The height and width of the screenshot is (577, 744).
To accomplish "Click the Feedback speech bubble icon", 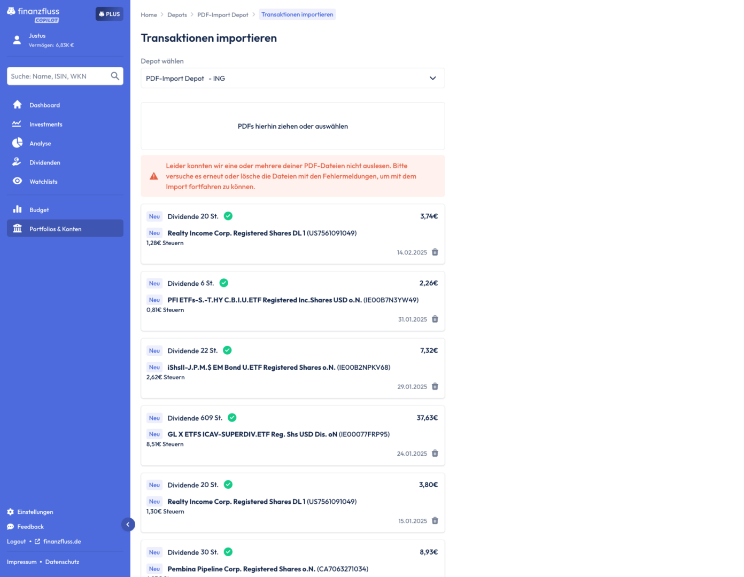I will 10,527.
